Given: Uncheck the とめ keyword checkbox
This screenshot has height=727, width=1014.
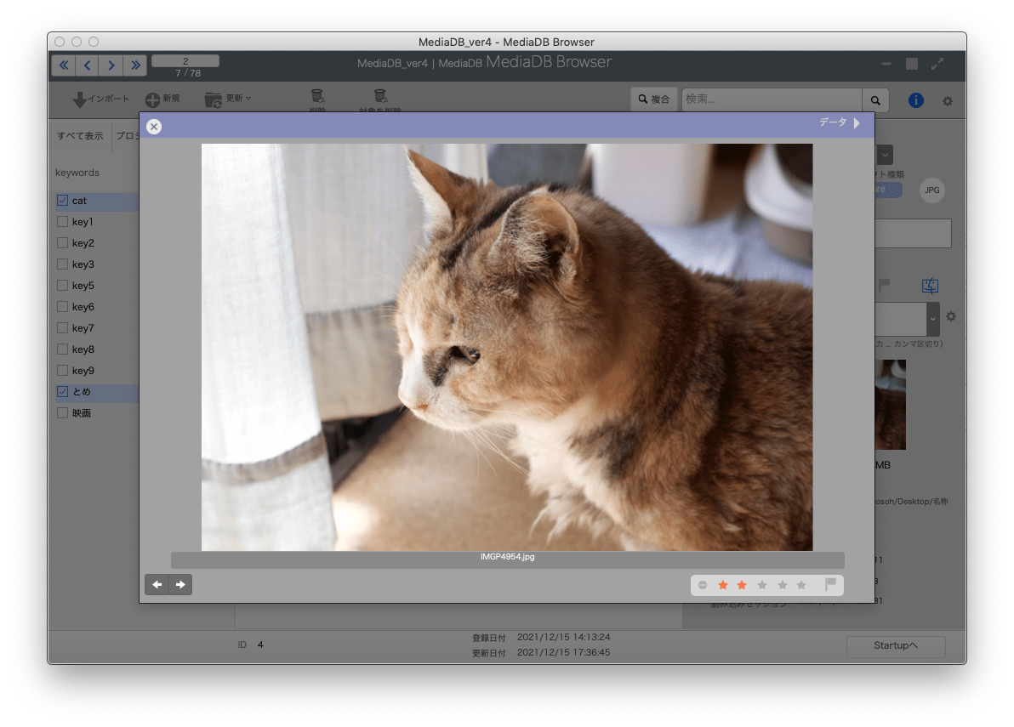Looking at the screenshot, I should [63, 392].
